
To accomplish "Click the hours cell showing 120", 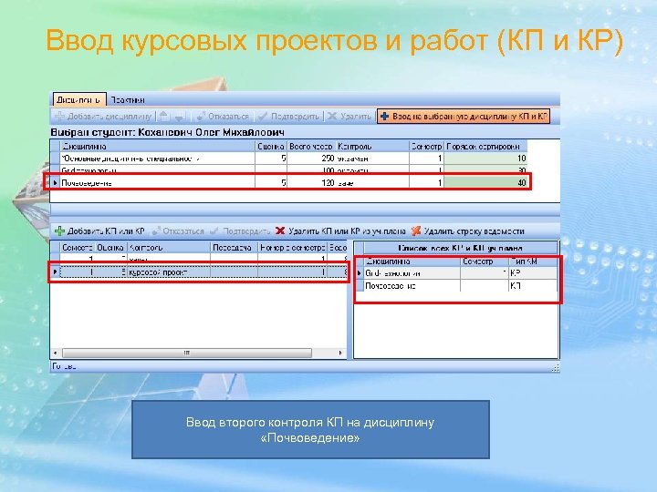I will (x=311, y=182).
